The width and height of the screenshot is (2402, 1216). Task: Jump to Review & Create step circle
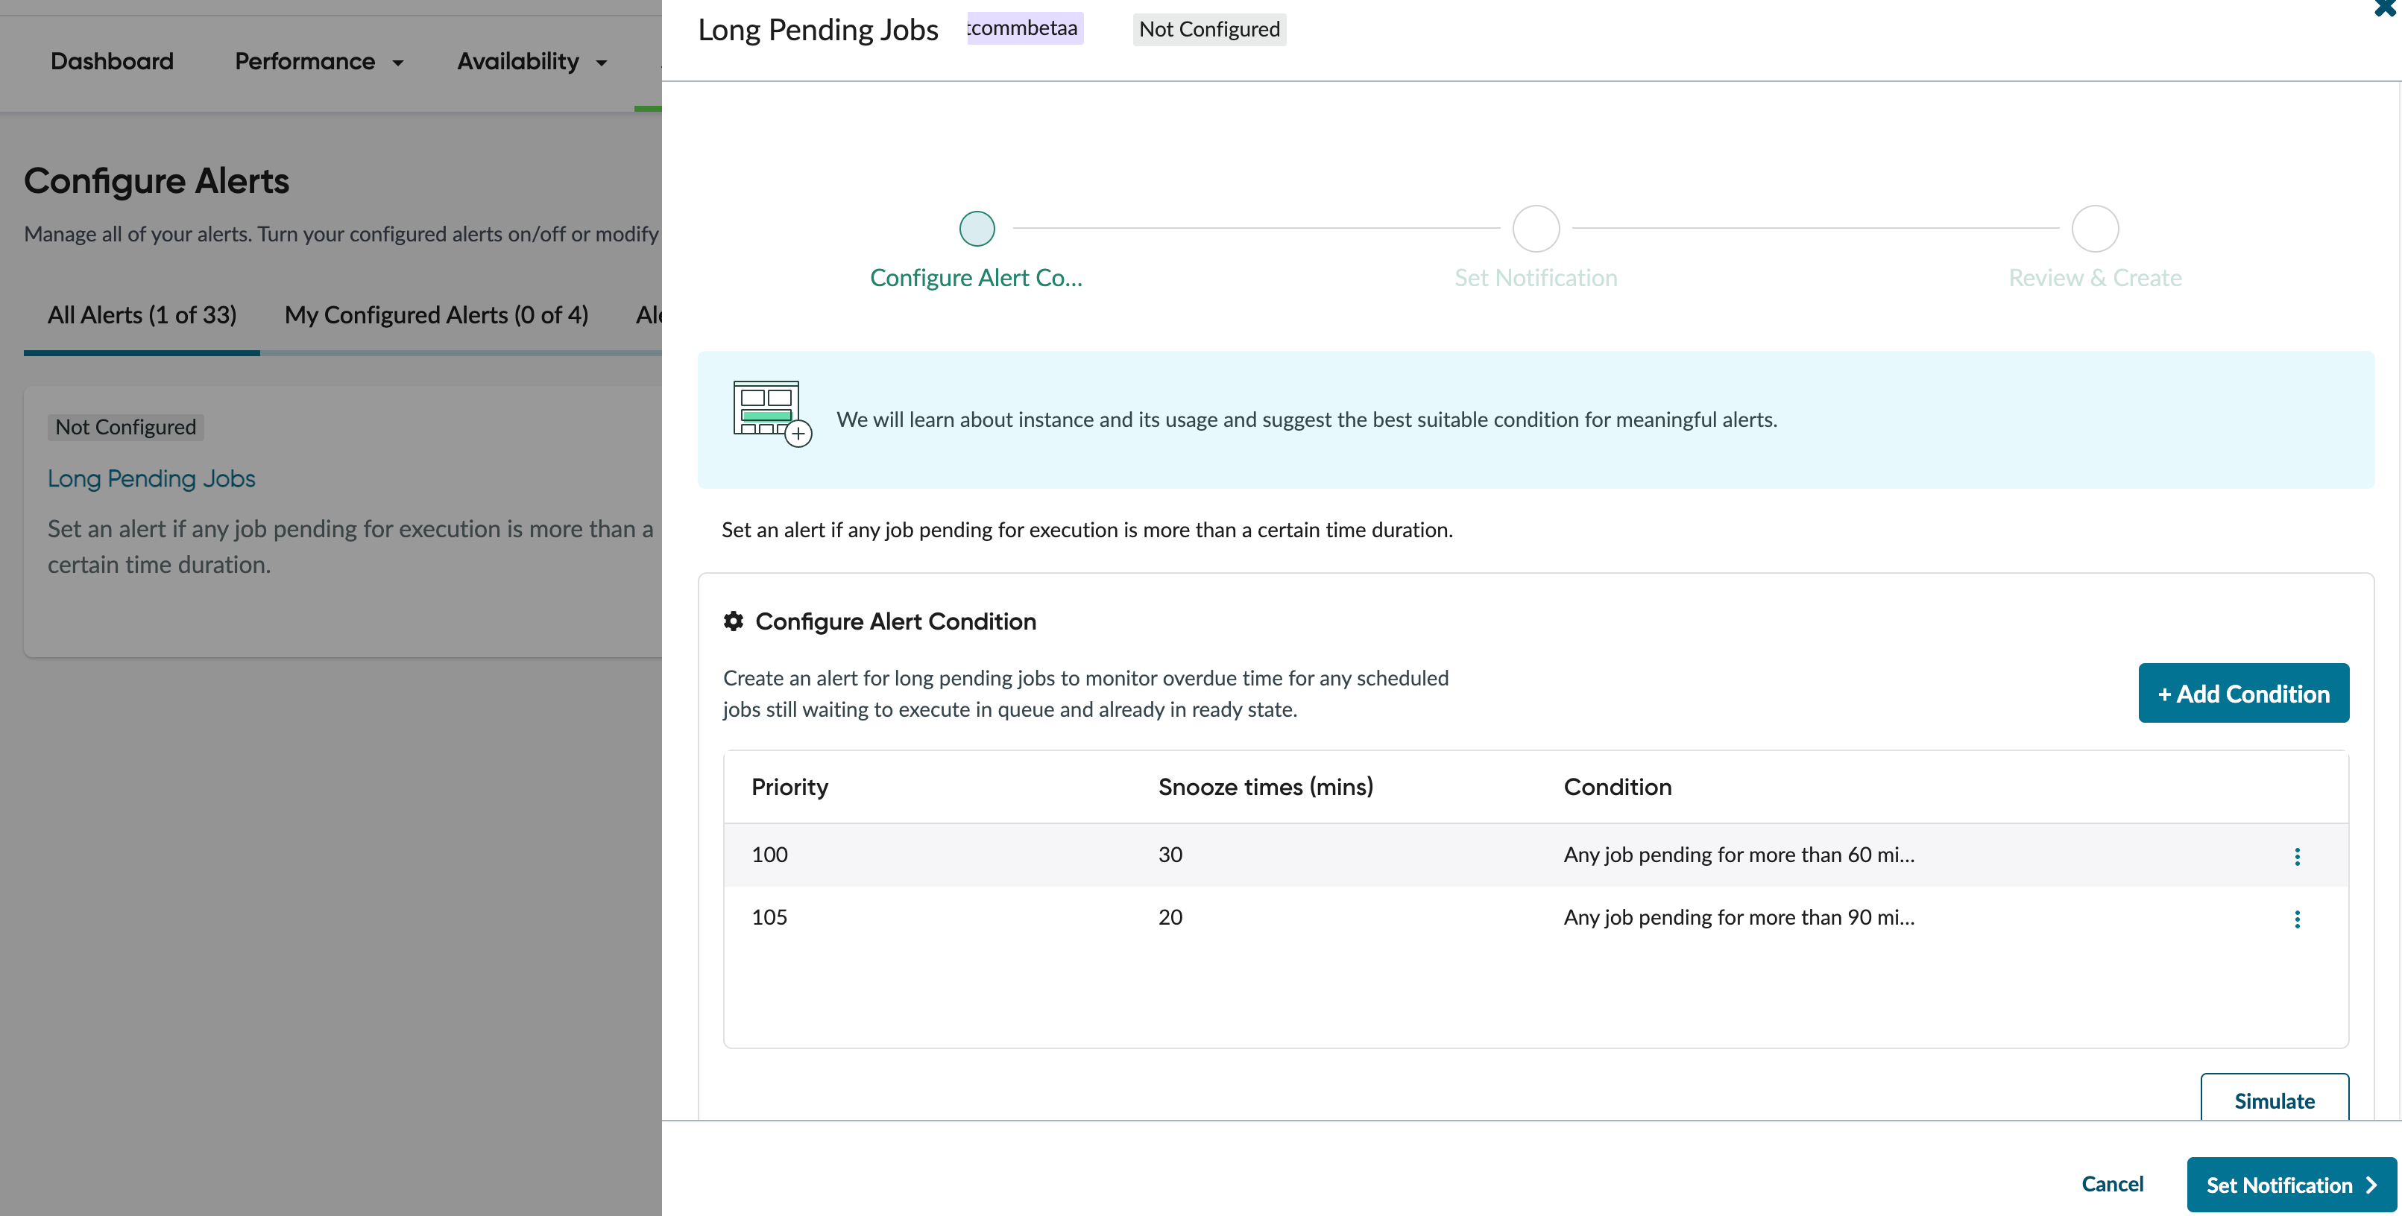tap(2095, 228)
